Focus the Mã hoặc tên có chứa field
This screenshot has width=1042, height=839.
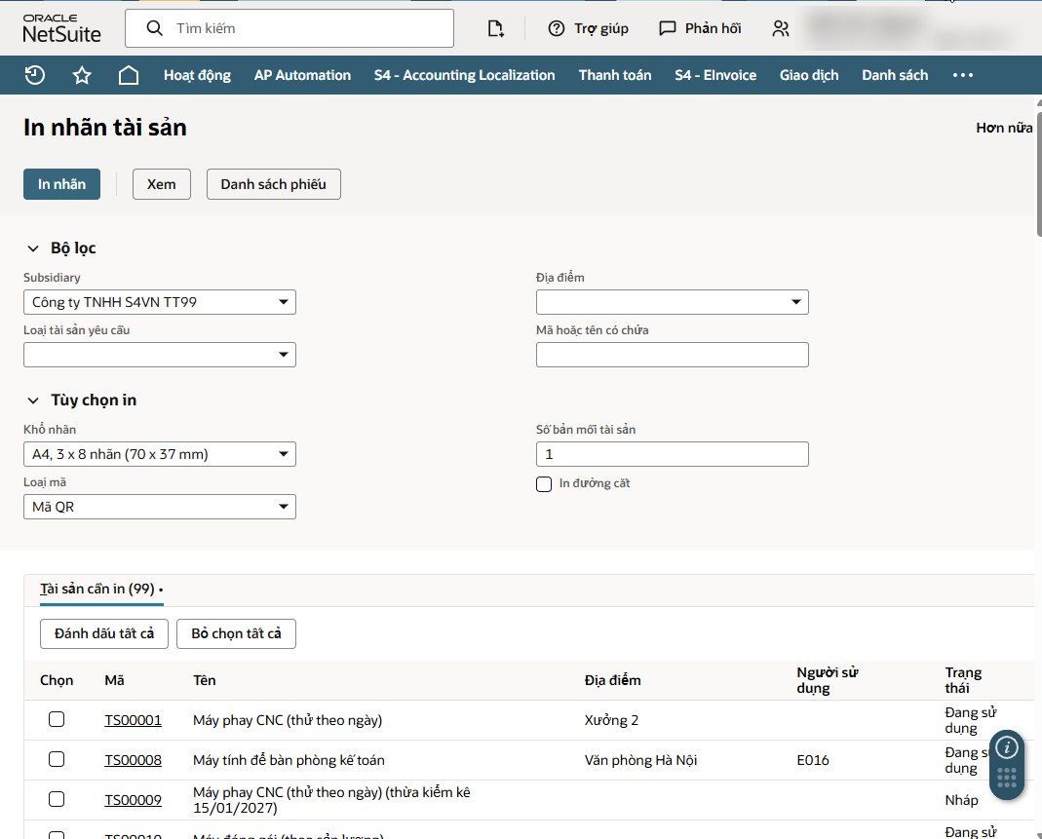[673, 355]
